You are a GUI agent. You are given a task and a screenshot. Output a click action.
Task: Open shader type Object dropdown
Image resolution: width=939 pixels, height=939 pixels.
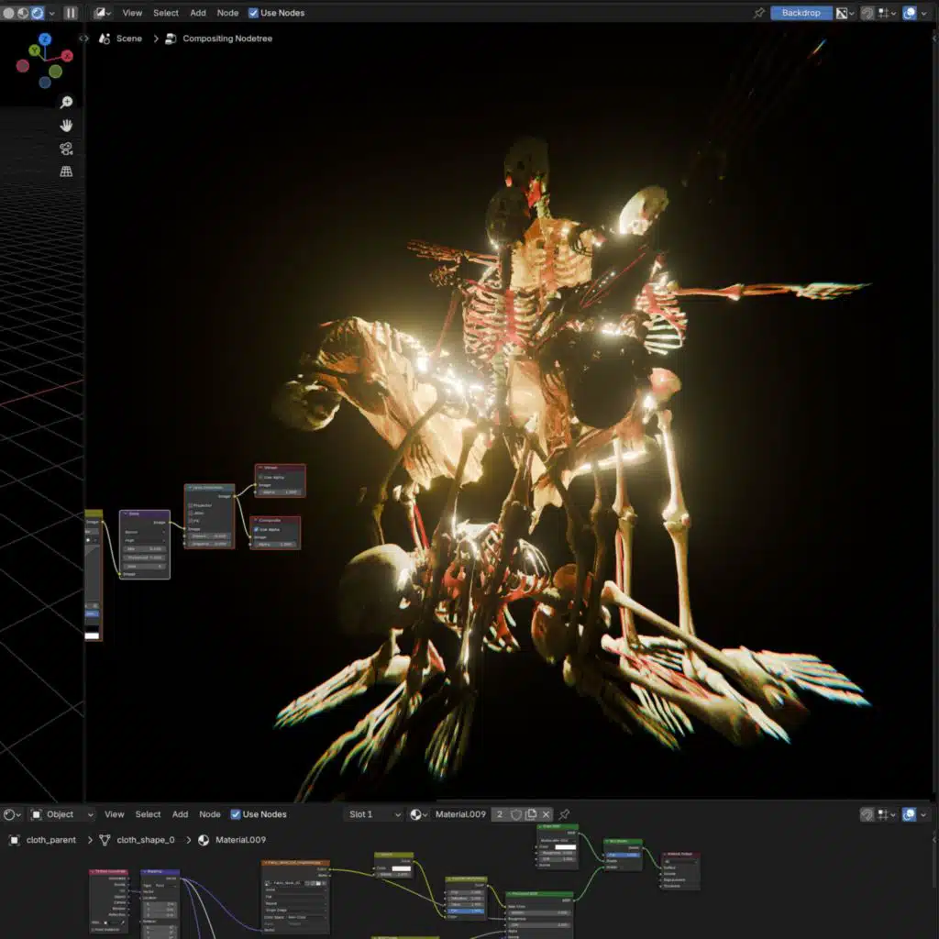[x=61, y=814]
